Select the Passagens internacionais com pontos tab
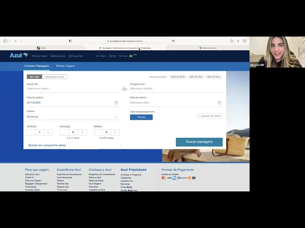Image resolution: width=305 pixels, height=228 pixels. click(x=125, y=48)
